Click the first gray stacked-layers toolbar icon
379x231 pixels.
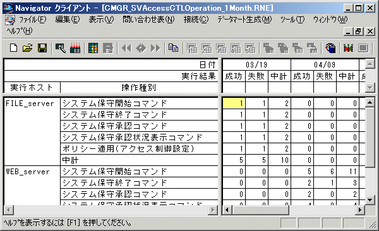[x=268, y=48]
